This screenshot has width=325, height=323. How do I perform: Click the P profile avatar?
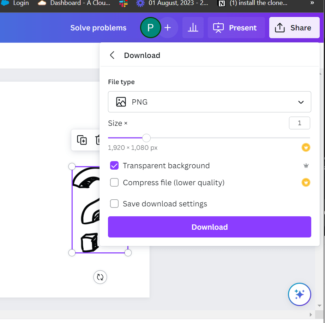pos(150,28)
